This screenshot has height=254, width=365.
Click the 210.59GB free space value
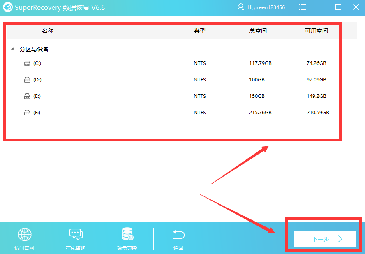318,113
